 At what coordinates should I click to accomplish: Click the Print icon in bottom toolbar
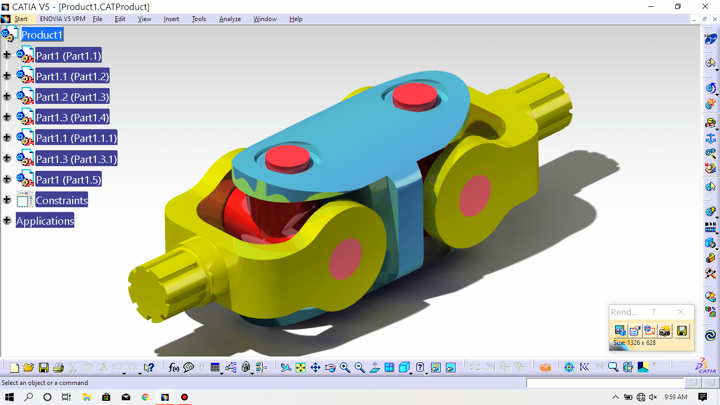click(x=59, y=368)
